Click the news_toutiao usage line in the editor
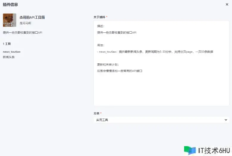Image resolution: width=232 pixels, height=156 pixels. (155, 52)
